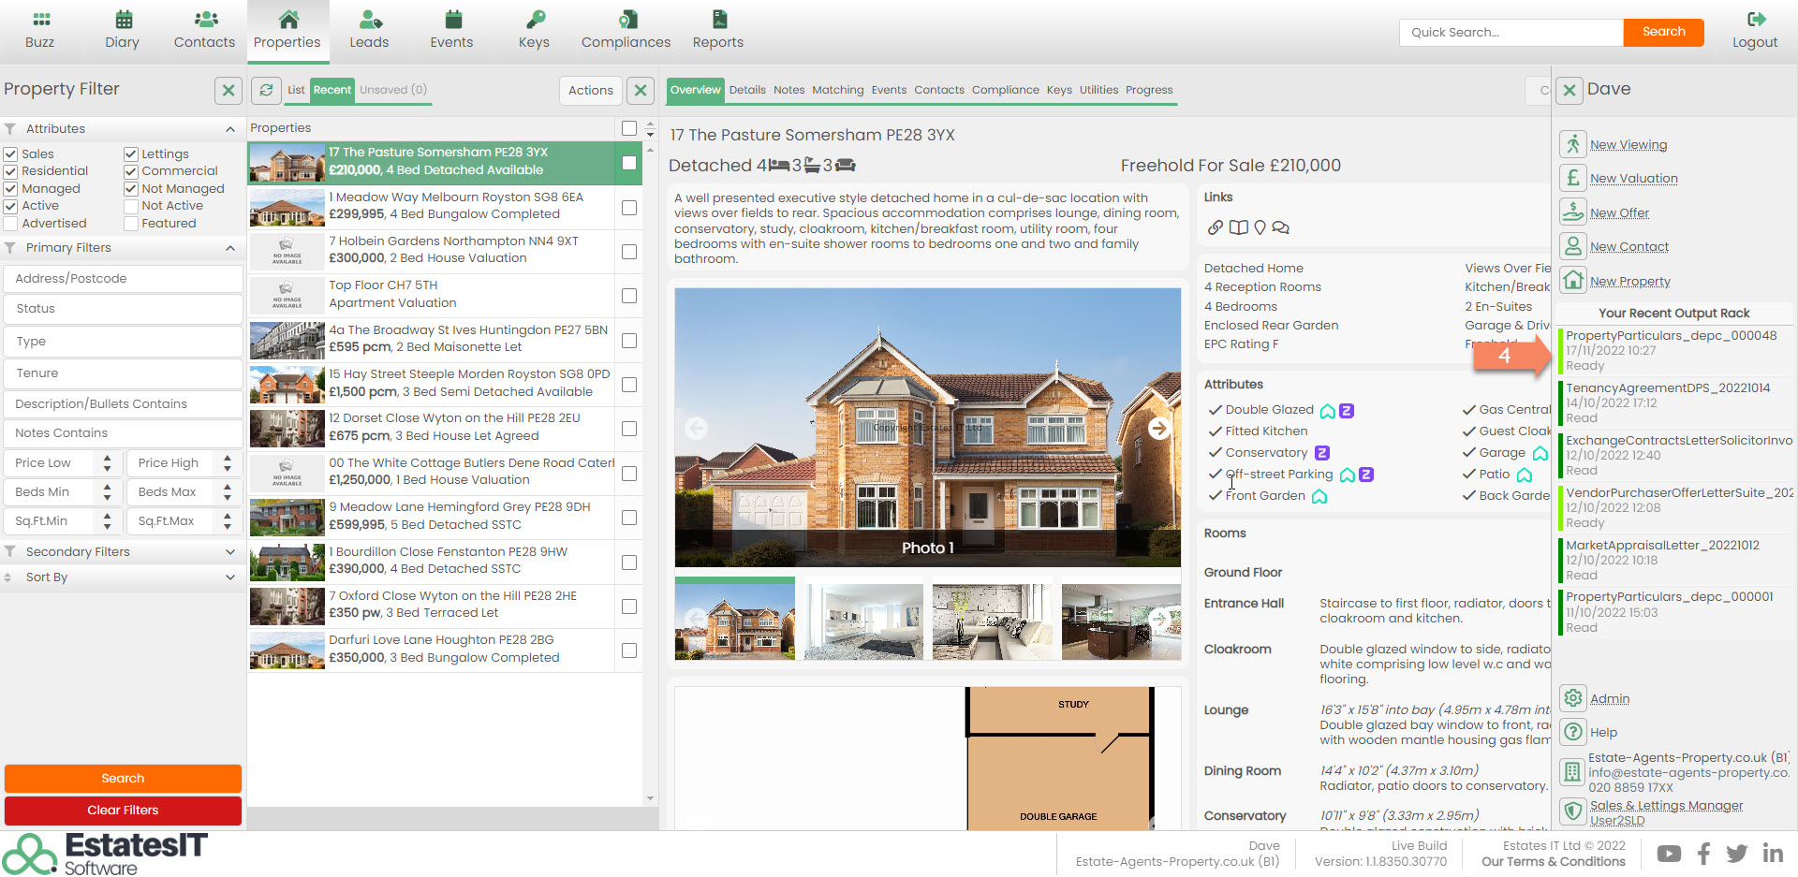Click the refresh icon beside List tab

point(266,90)
